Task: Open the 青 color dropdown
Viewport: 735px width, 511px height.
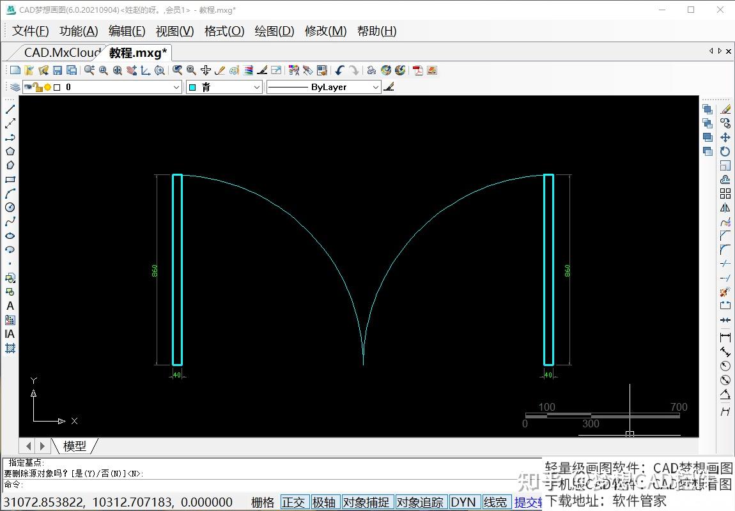Action: (x=256, y=87)
